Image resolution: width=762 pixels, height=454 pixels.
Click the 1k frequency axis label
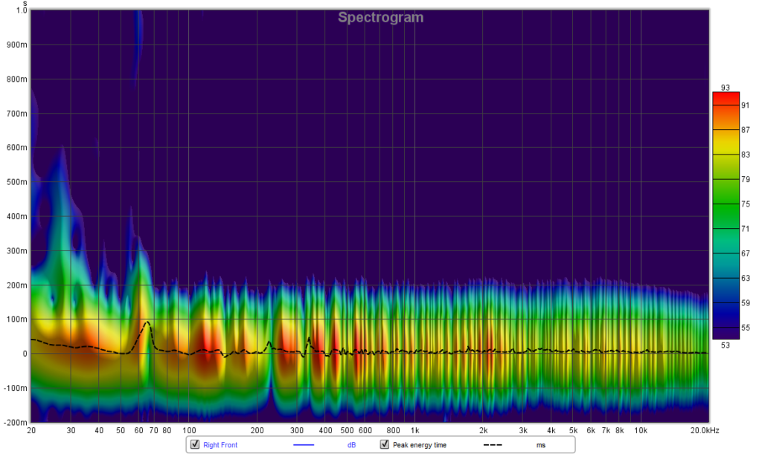[x=414, y=430]
